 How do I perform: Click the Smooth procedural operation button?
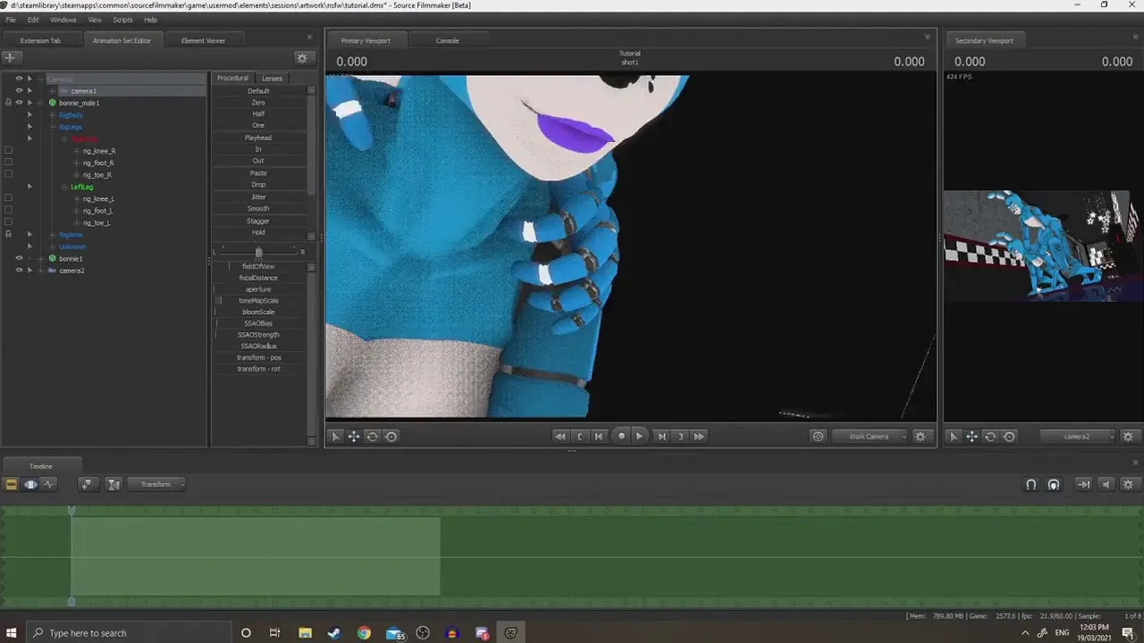pyautogui.click(x=257, y=208)
